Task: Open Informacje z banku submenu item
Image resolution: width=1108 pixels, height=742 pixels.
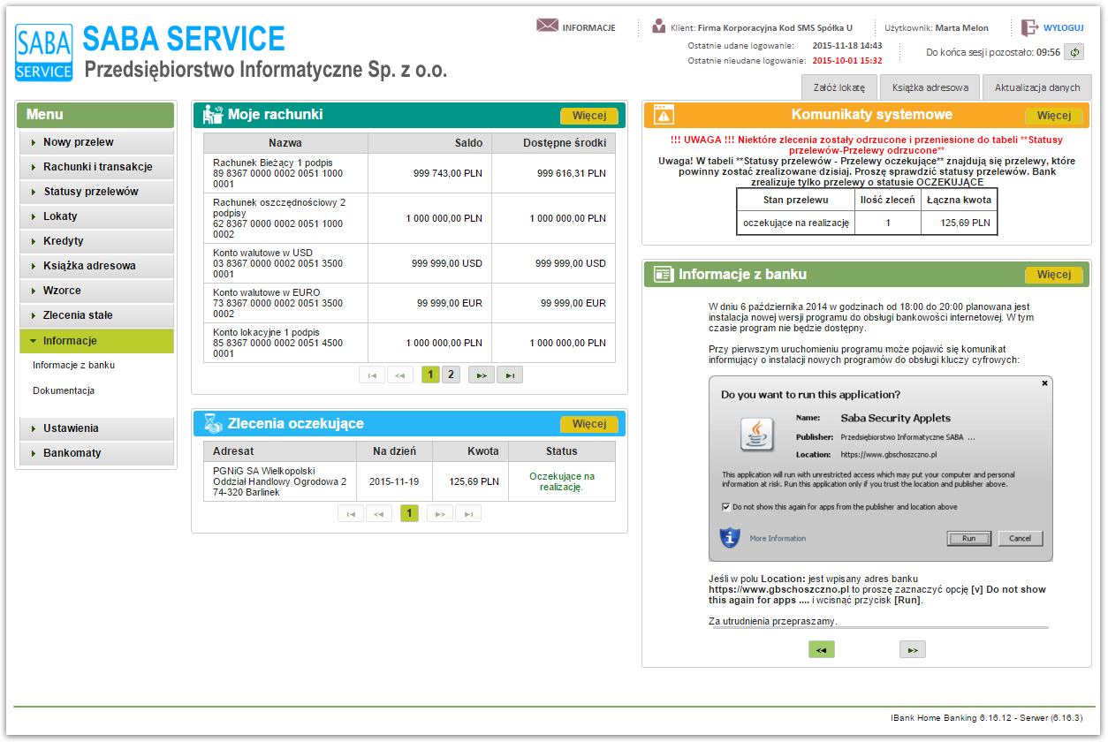Action: pos(74,365)
